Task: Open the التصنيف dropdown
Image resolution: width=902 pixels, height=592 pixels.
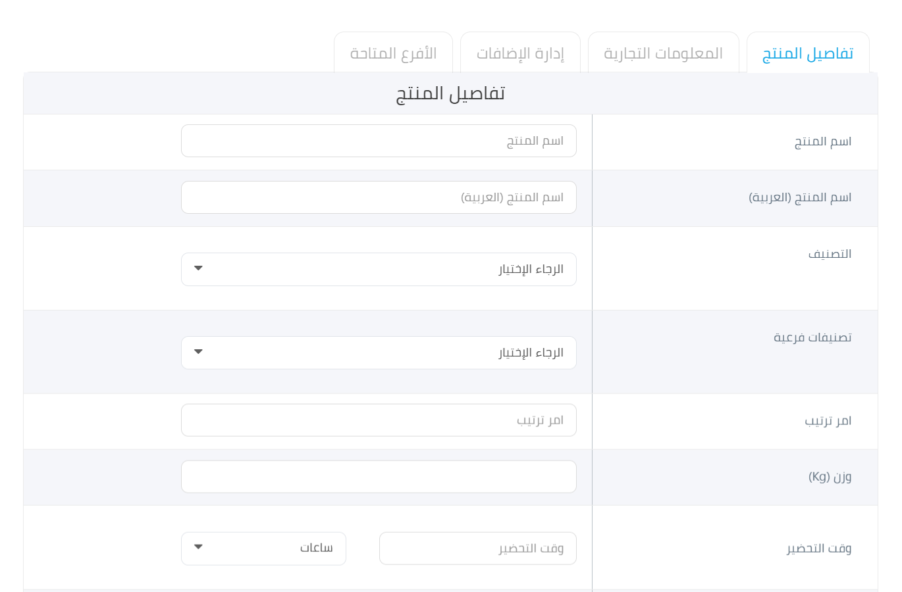Action: [379, 269]
